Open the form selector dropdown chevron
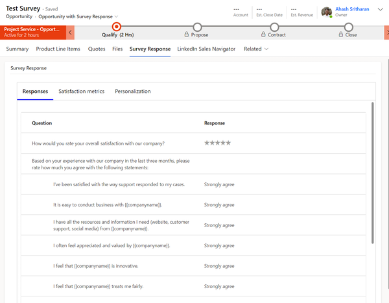 click(x=116, y=17)
